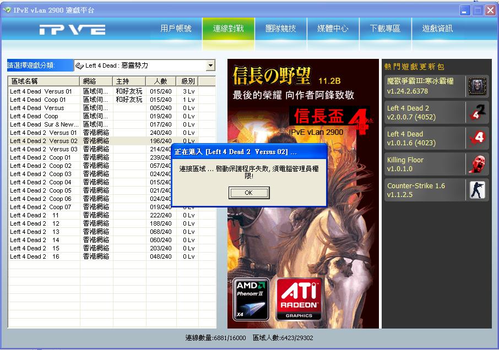This screenshot has height=350, width=499.
Task: Sort by 級別 column header
Action: (188, 81)
